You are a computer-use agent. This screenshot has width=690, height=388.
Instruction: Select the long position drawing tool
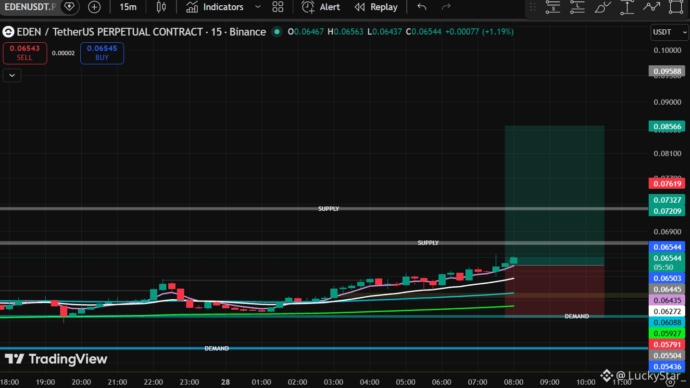click(577, 7)
